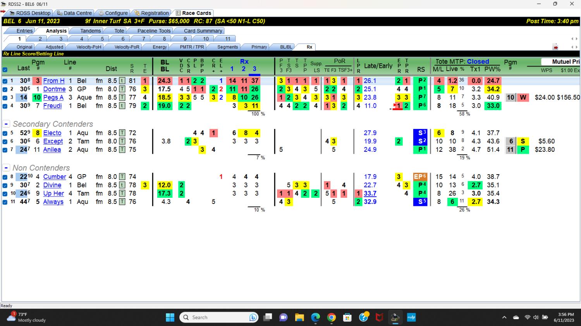Open the Wi-Fi network tray icon
581x326 pixels.
527,318
